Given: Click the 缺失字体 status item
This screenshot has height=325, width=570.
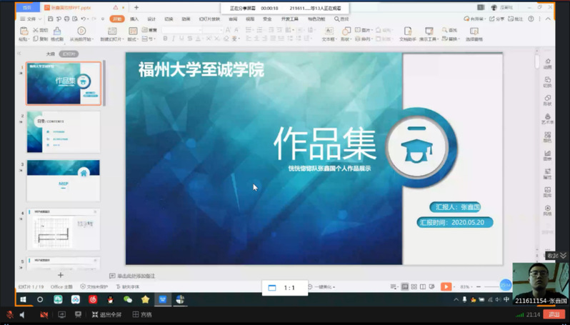Looking at the screenshot, I should click(x=128, y=287).
